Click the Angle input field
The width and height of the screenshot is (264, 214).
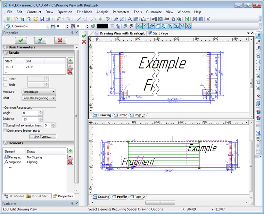point(30,113)
